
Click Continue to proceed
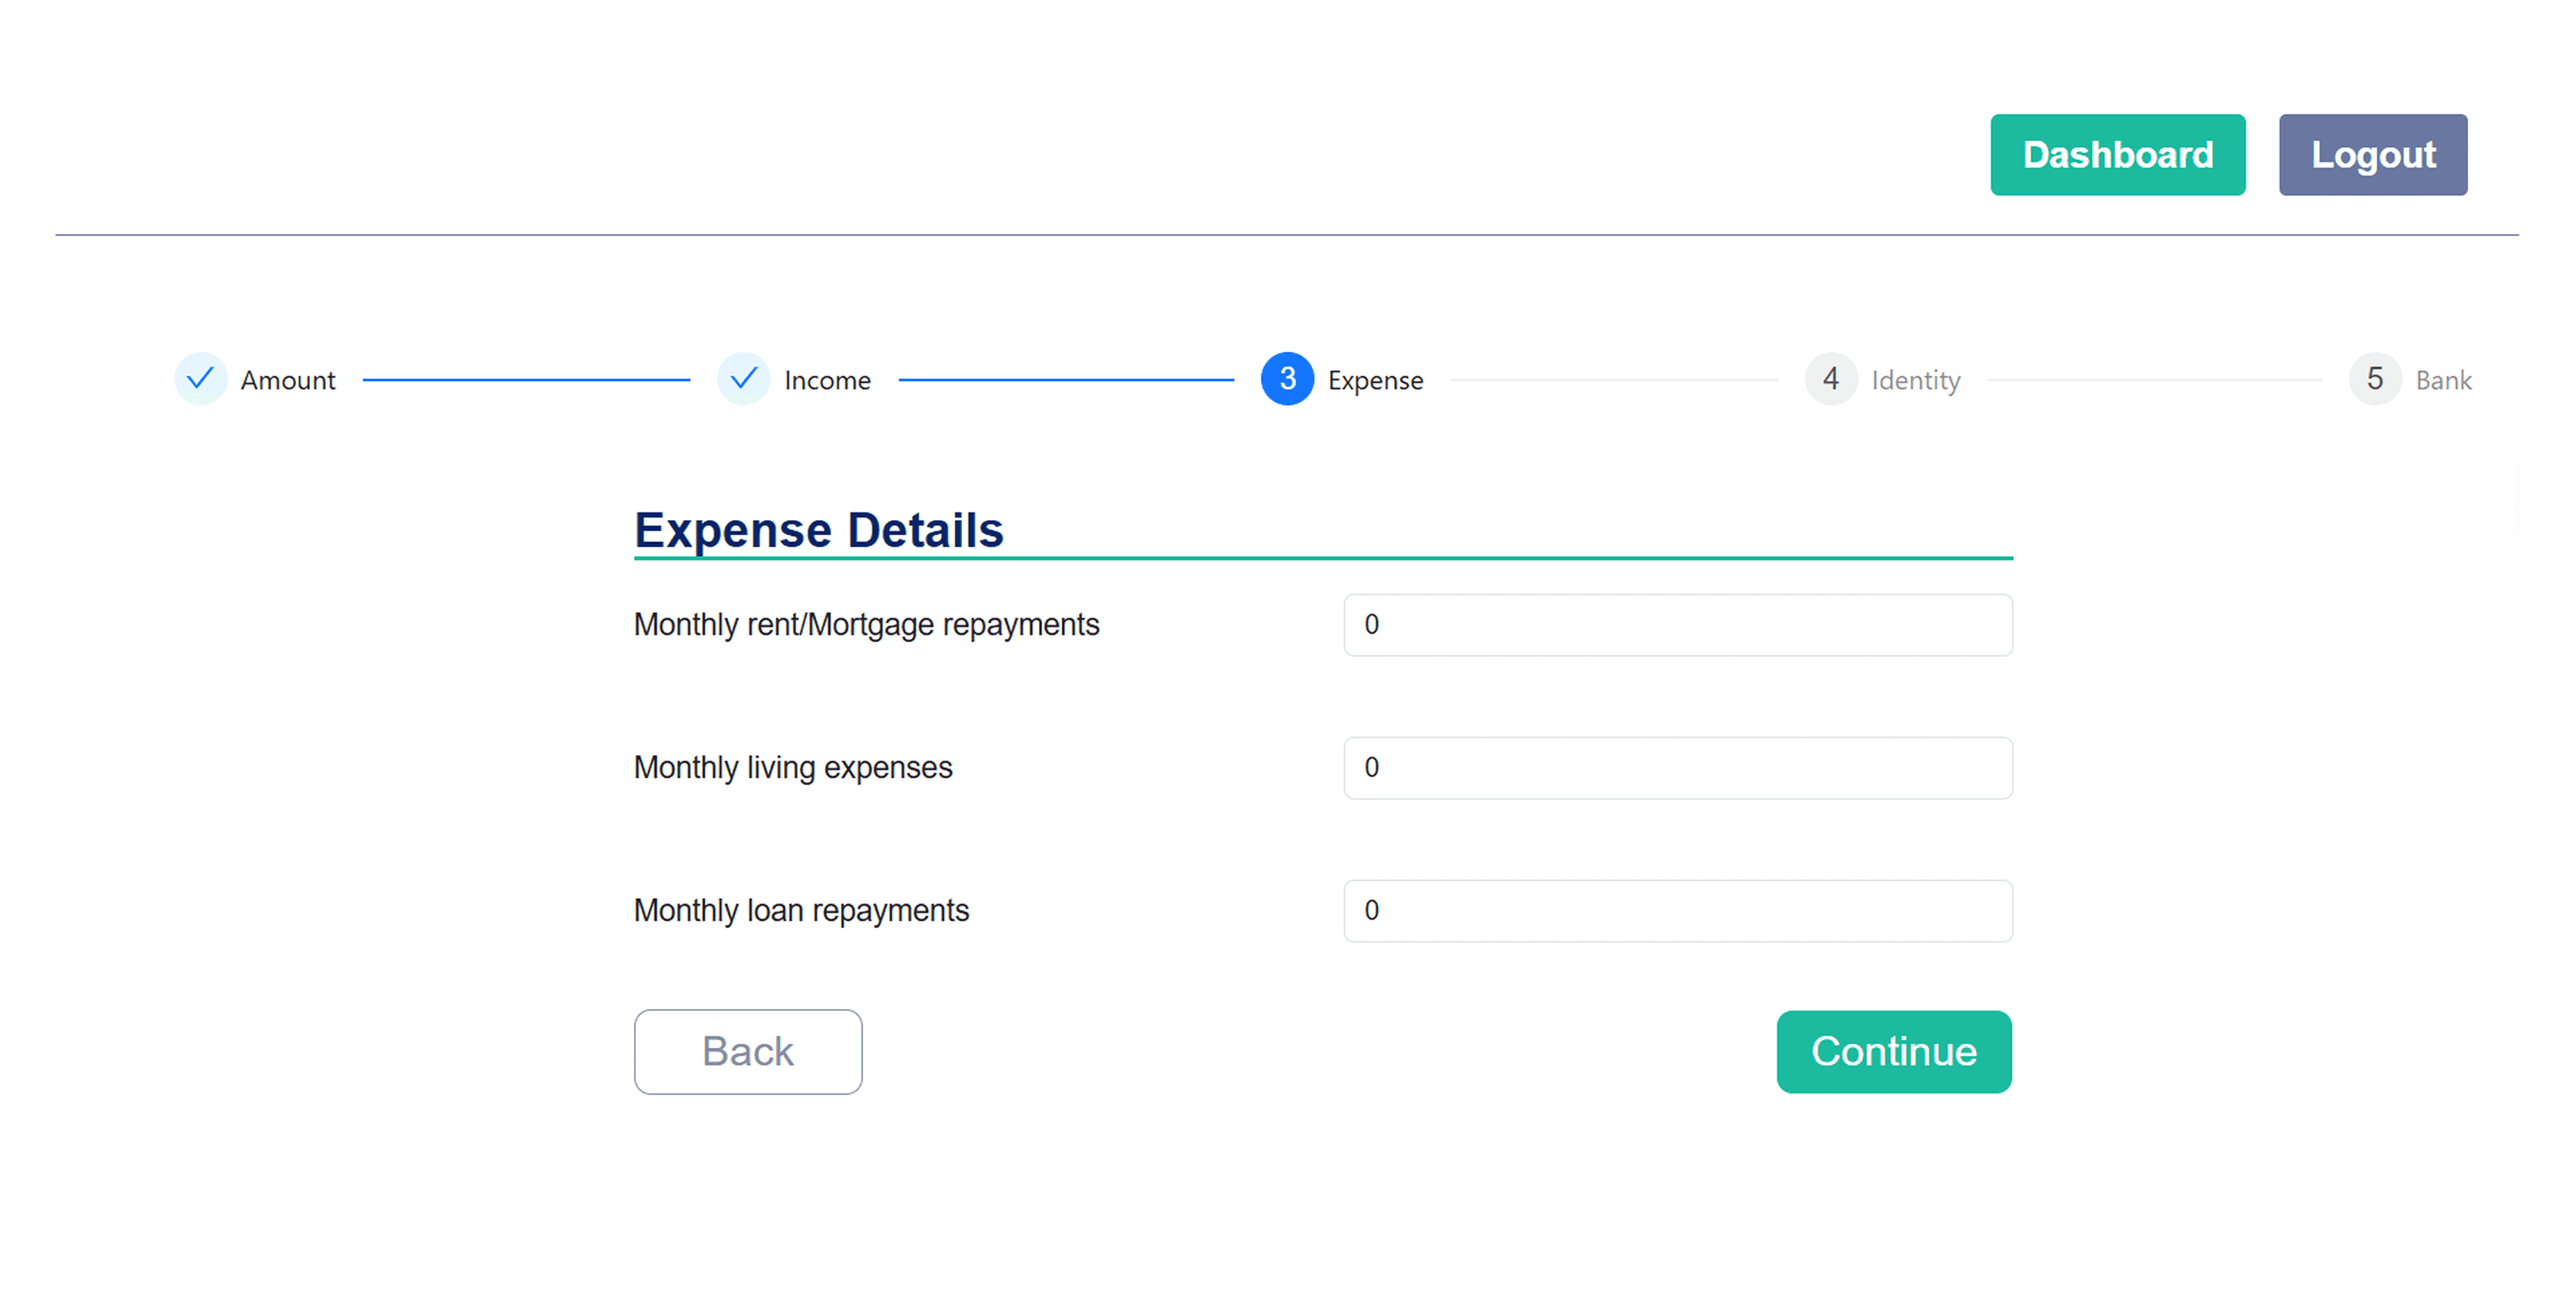(1893, 1052)
